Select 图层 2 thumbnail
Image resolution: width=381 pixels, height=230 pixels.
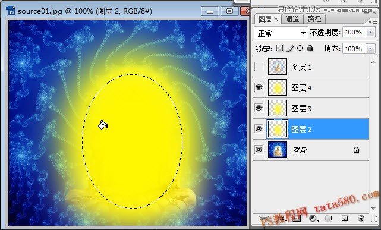(x=278, y=129)
